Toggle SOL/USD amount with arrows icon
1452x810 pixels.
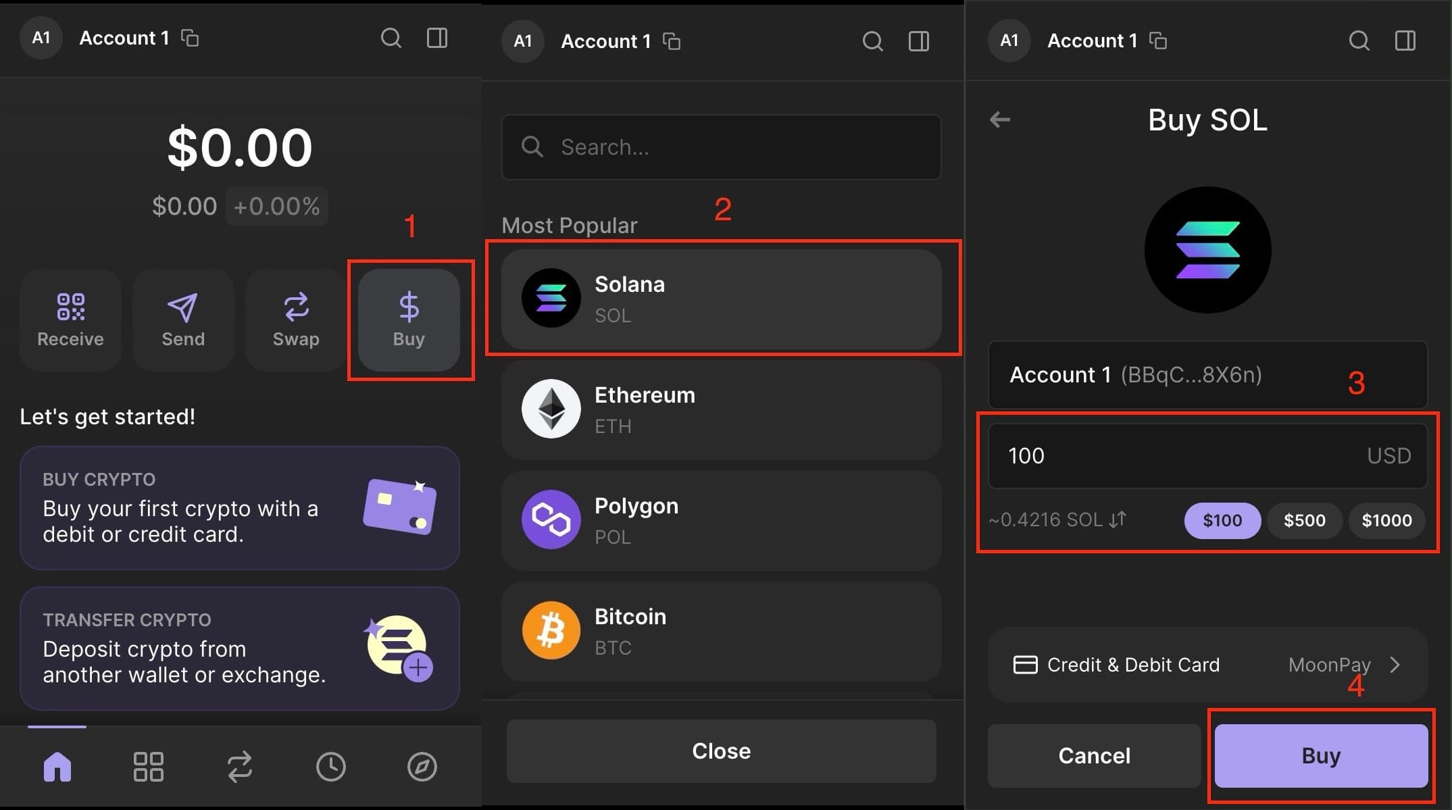tap(1118, 520)
